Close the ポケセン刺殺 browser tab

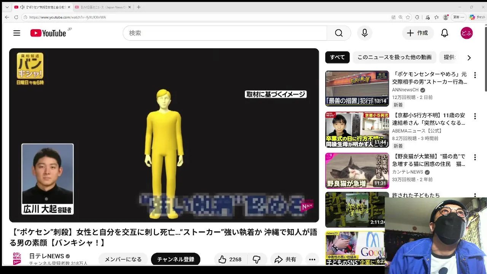(x=69, y=7)
